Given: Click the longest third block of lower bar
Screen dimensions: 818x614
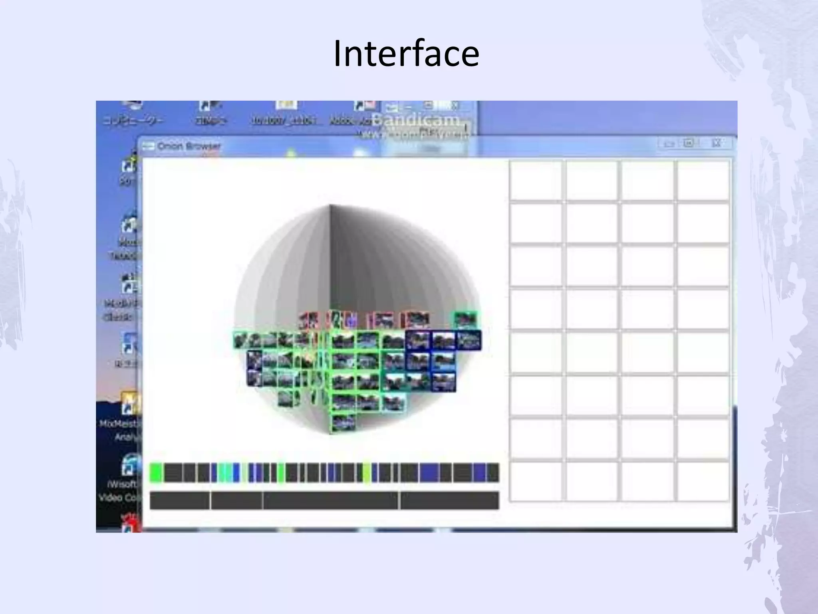Looking at the screenshot, I should point(330,500).
